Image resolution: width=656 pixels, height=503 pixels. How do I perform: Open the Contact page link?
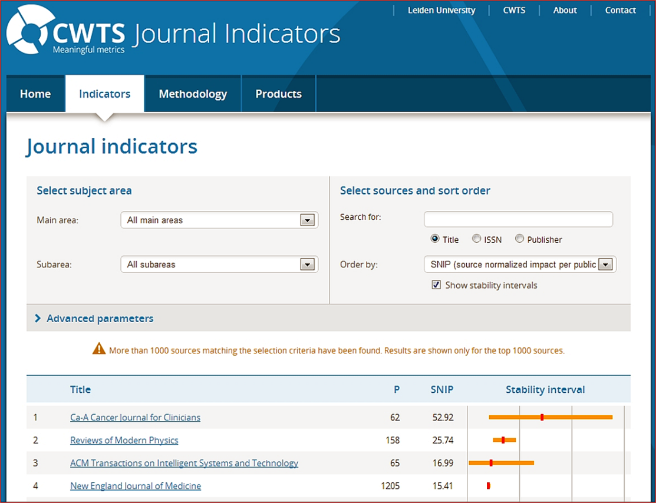point(621,11)
